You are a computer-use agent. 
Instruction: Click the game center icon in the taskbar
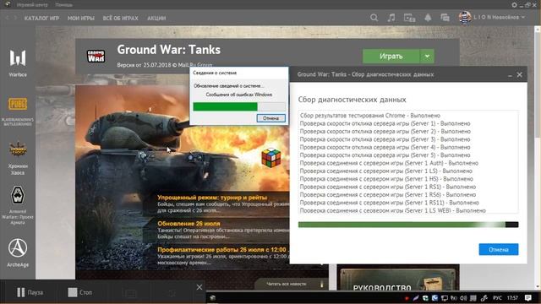pyautogui.click(x=212, y=298)
